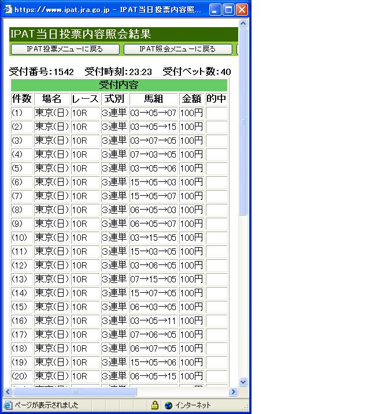Image resolution: width=370 pixels, height=414 pixels.
Task: Click the 07→06→05 combination cell
Action: 154,335
